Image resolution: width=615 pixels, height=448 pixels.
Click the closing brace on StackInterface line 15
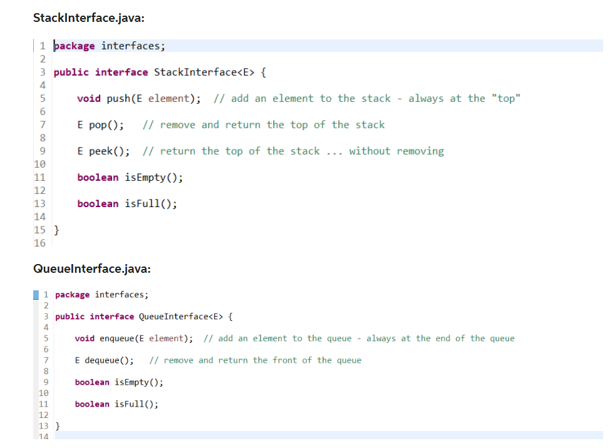[55, 229]
